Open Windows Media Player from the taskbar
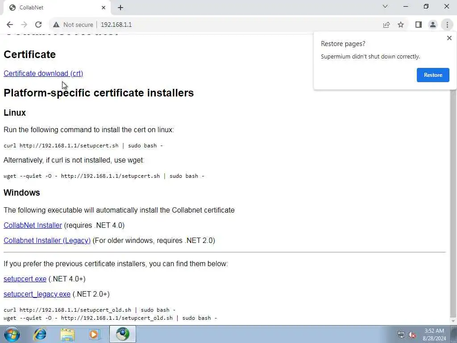The height and width of the screenshot is (343, 457). coord(94,334)
